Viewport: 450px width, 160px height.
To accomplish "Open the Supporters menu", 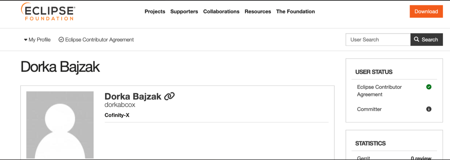I will [x=184, y=11].
